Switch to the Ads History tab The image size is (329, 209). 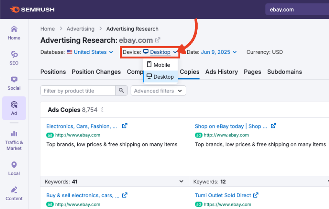click(x=222, y=72)
